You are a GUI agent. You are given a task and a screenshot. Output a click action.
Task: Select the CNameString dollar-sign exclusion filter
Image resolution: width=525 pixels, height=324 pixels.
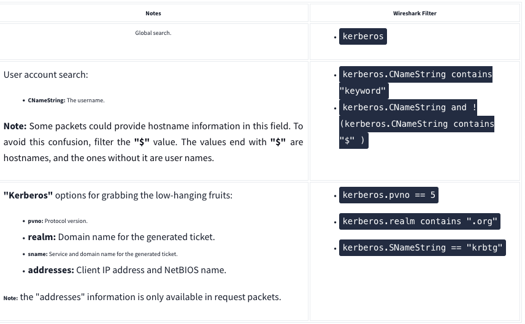coord(417,124)
